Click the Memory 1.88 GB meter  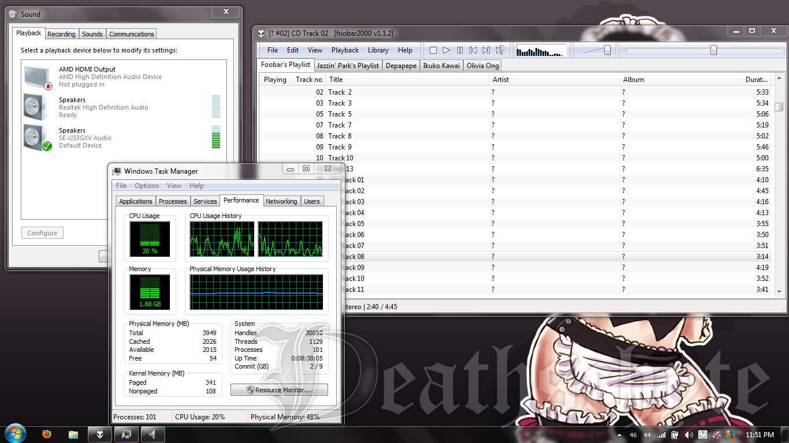[x=150, y=291]
